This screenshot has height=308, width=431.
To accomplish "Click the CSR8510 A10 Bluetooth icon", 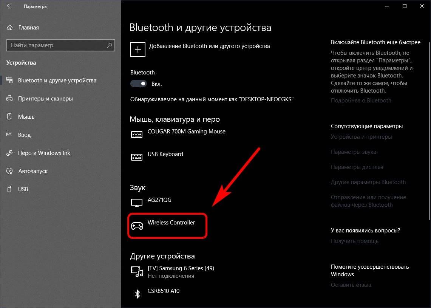I will tap(137, 294).
